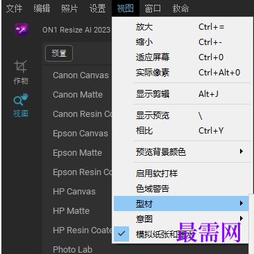Select 相比 compare option
This screenshot has width=254, height=254.
[181, 131]
